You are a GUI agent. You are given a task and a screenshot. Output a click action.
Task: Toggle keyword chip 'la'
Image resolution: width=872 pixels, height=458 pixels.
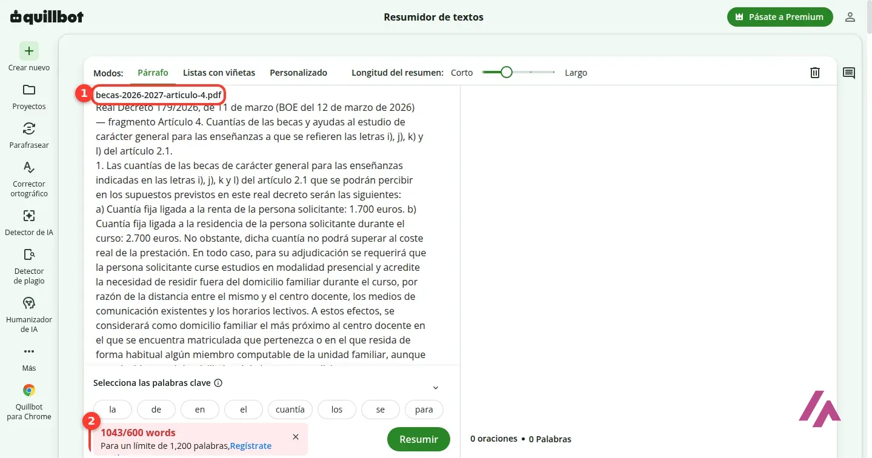tap(113, 410)
